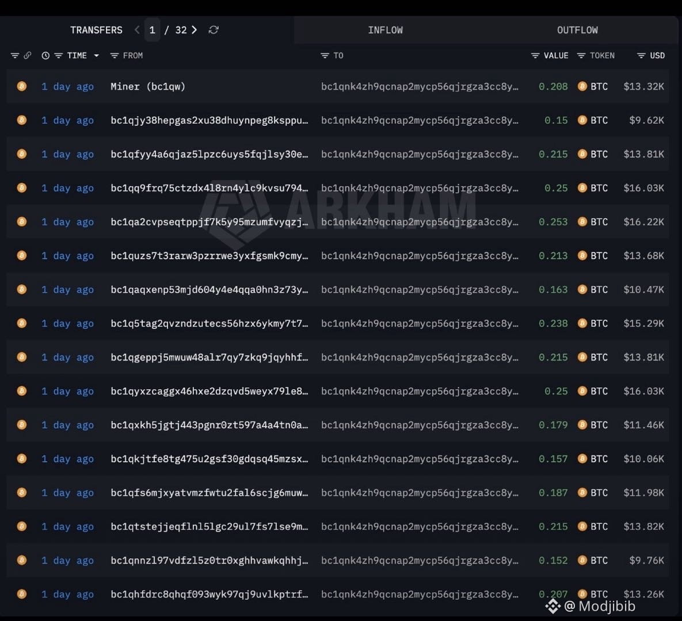
Task: Refresh the transfers list
Action: click(214, 30)
